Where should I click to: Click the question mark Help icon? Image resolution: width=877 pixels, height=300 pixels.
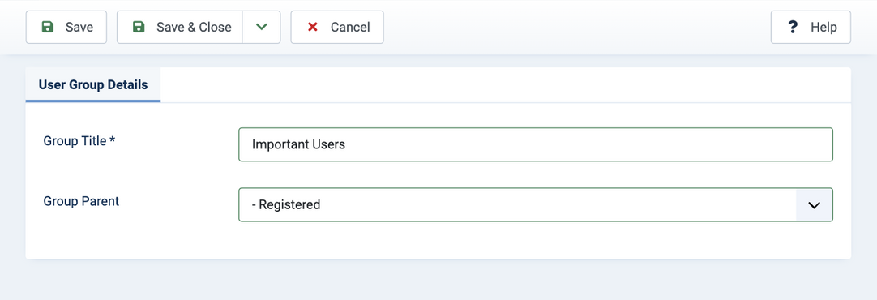(793, 27)
